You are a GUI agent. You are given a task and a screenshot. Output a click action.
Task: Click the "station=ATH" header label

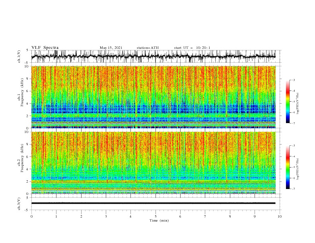click(148, 48)
